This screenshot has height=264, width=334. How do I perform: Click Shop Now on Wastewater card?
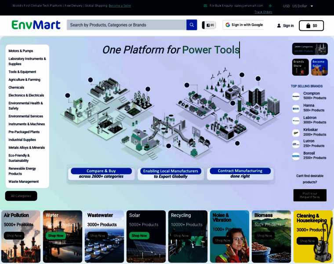click(x=98, y=236)
